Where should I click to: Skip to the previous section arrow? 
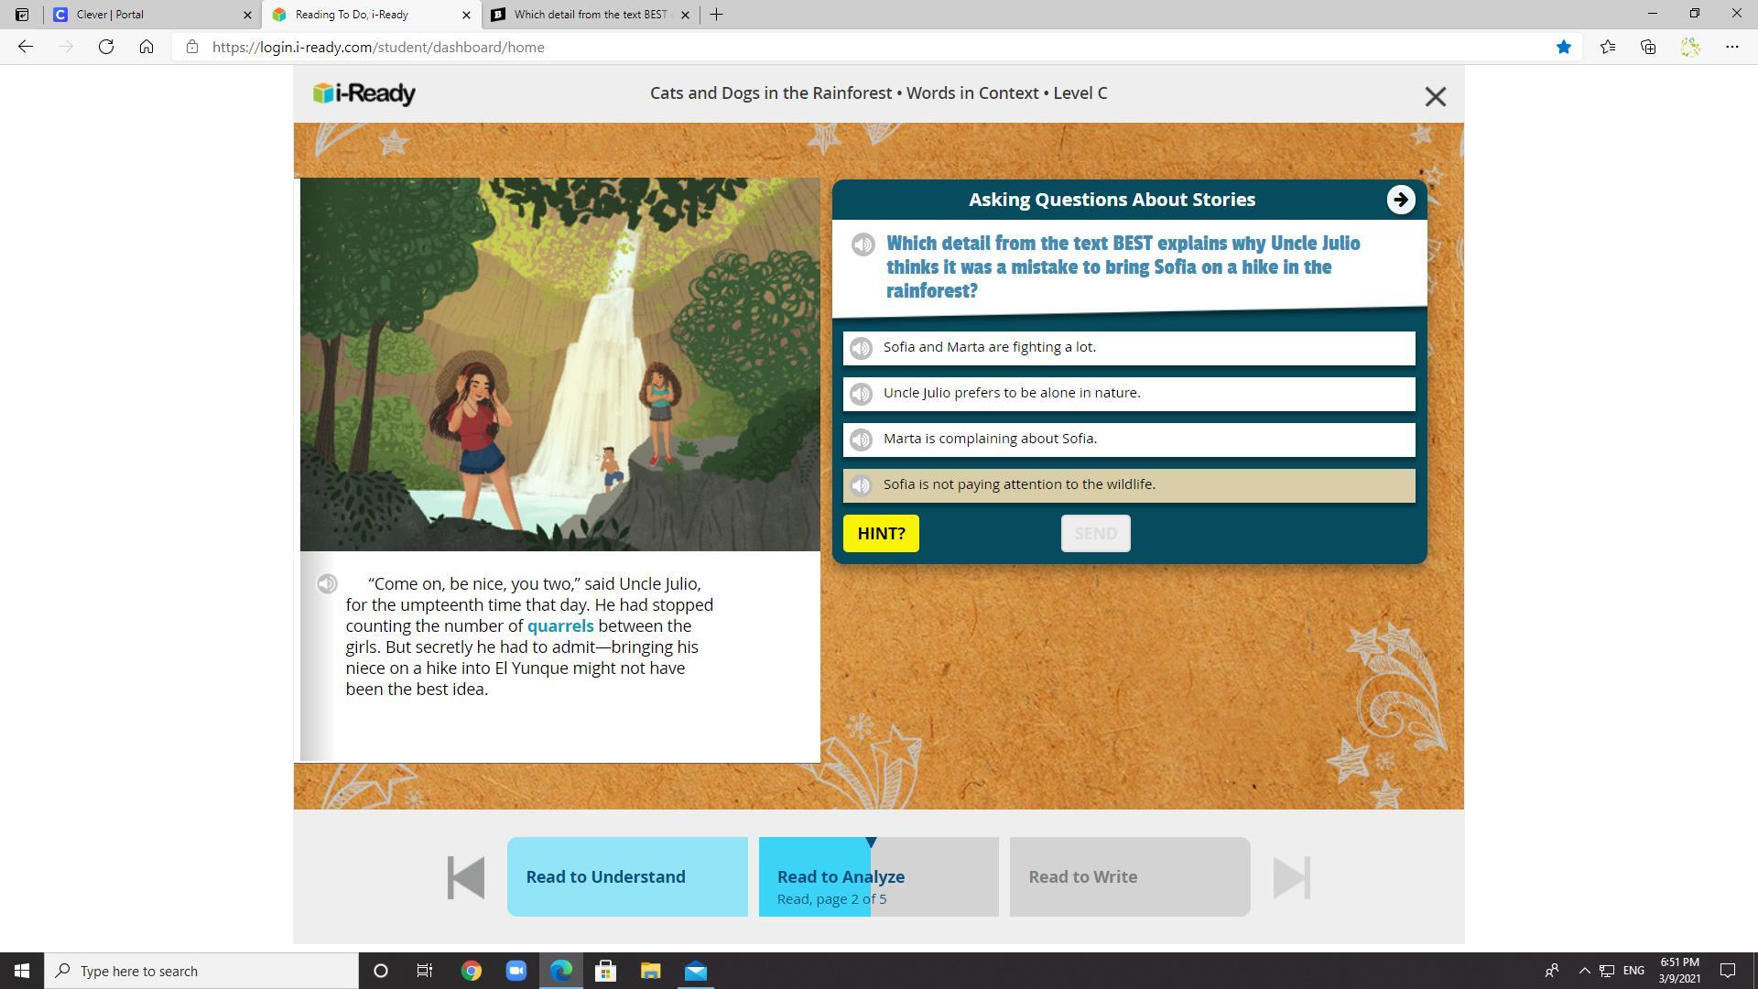(x=466, y=877)
